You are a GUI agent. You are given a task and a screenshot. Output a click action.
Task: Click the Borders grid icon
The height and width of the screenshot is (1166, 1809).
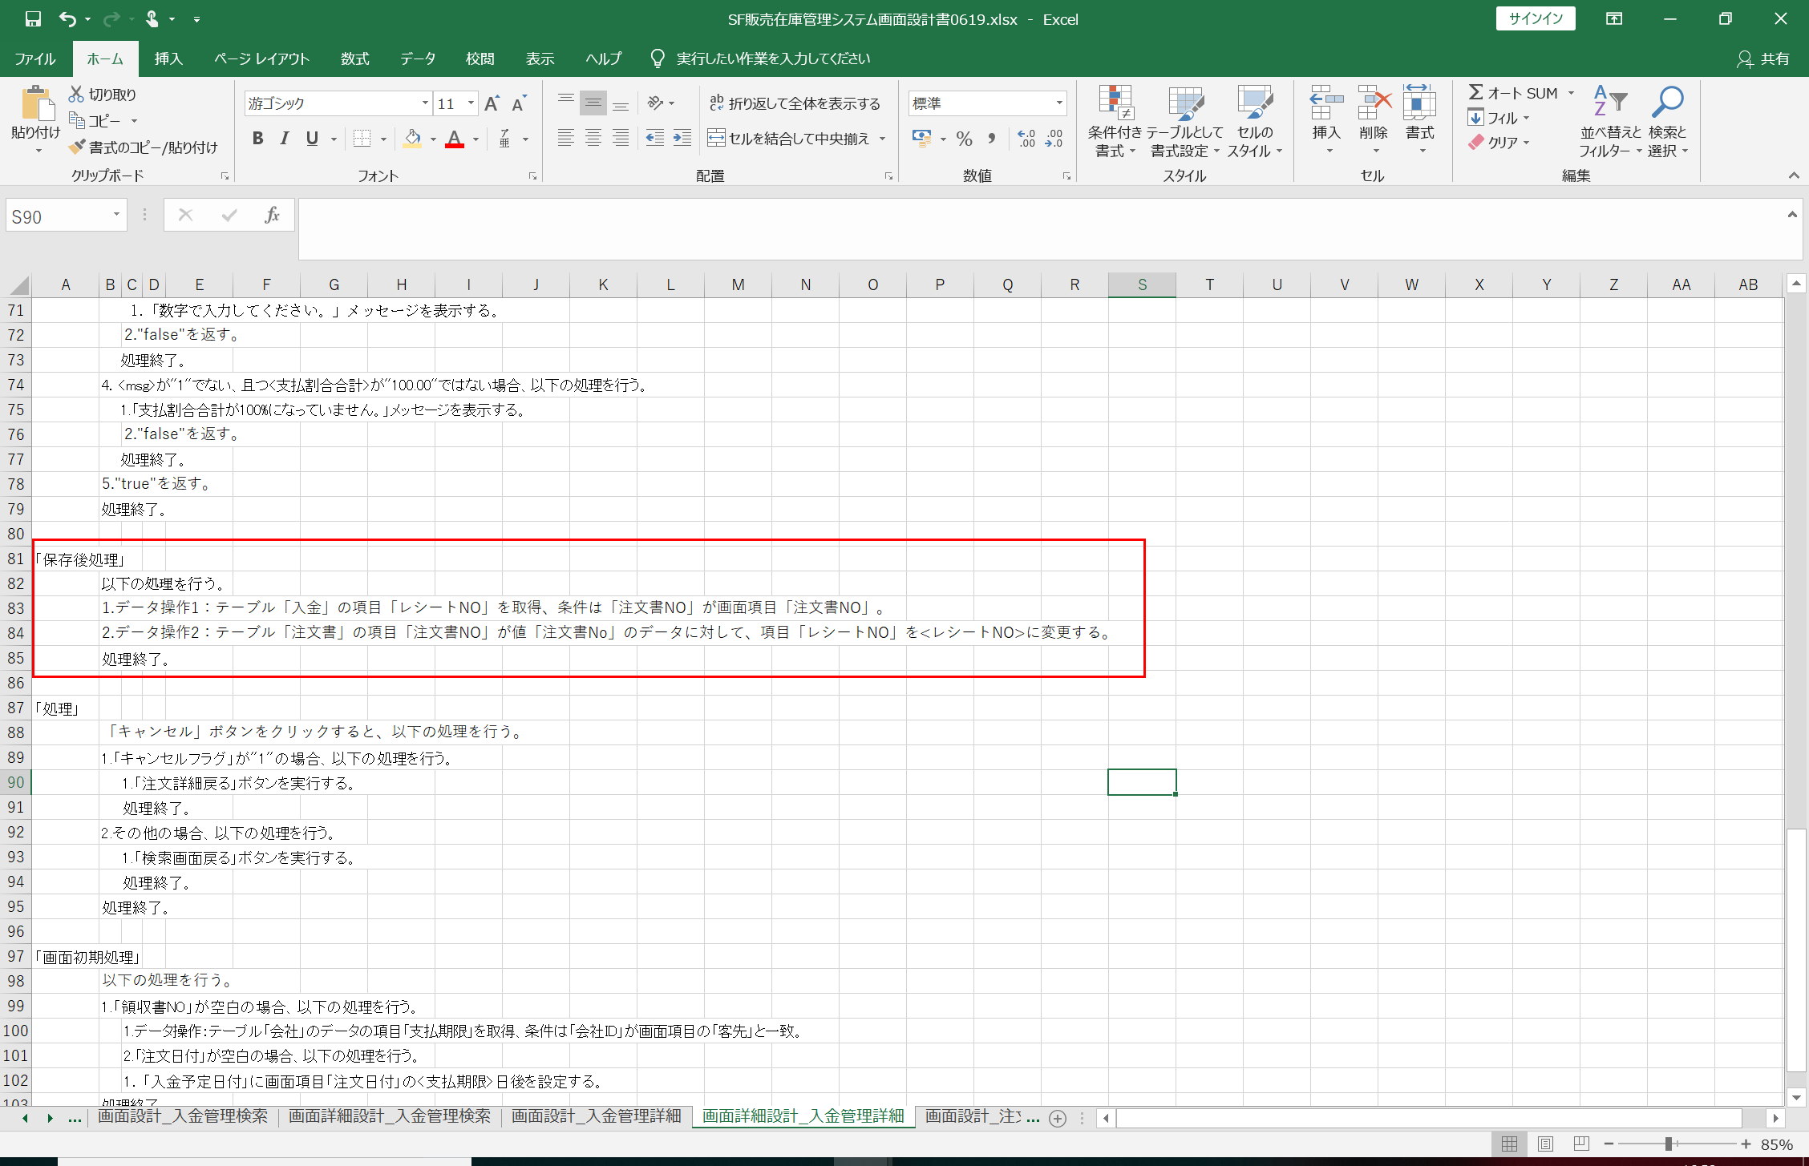point(362,139)
